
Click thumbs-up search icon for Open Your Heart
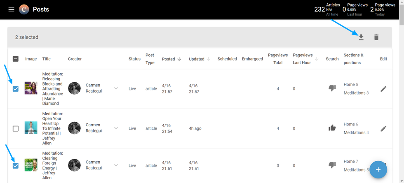point(332,128)
